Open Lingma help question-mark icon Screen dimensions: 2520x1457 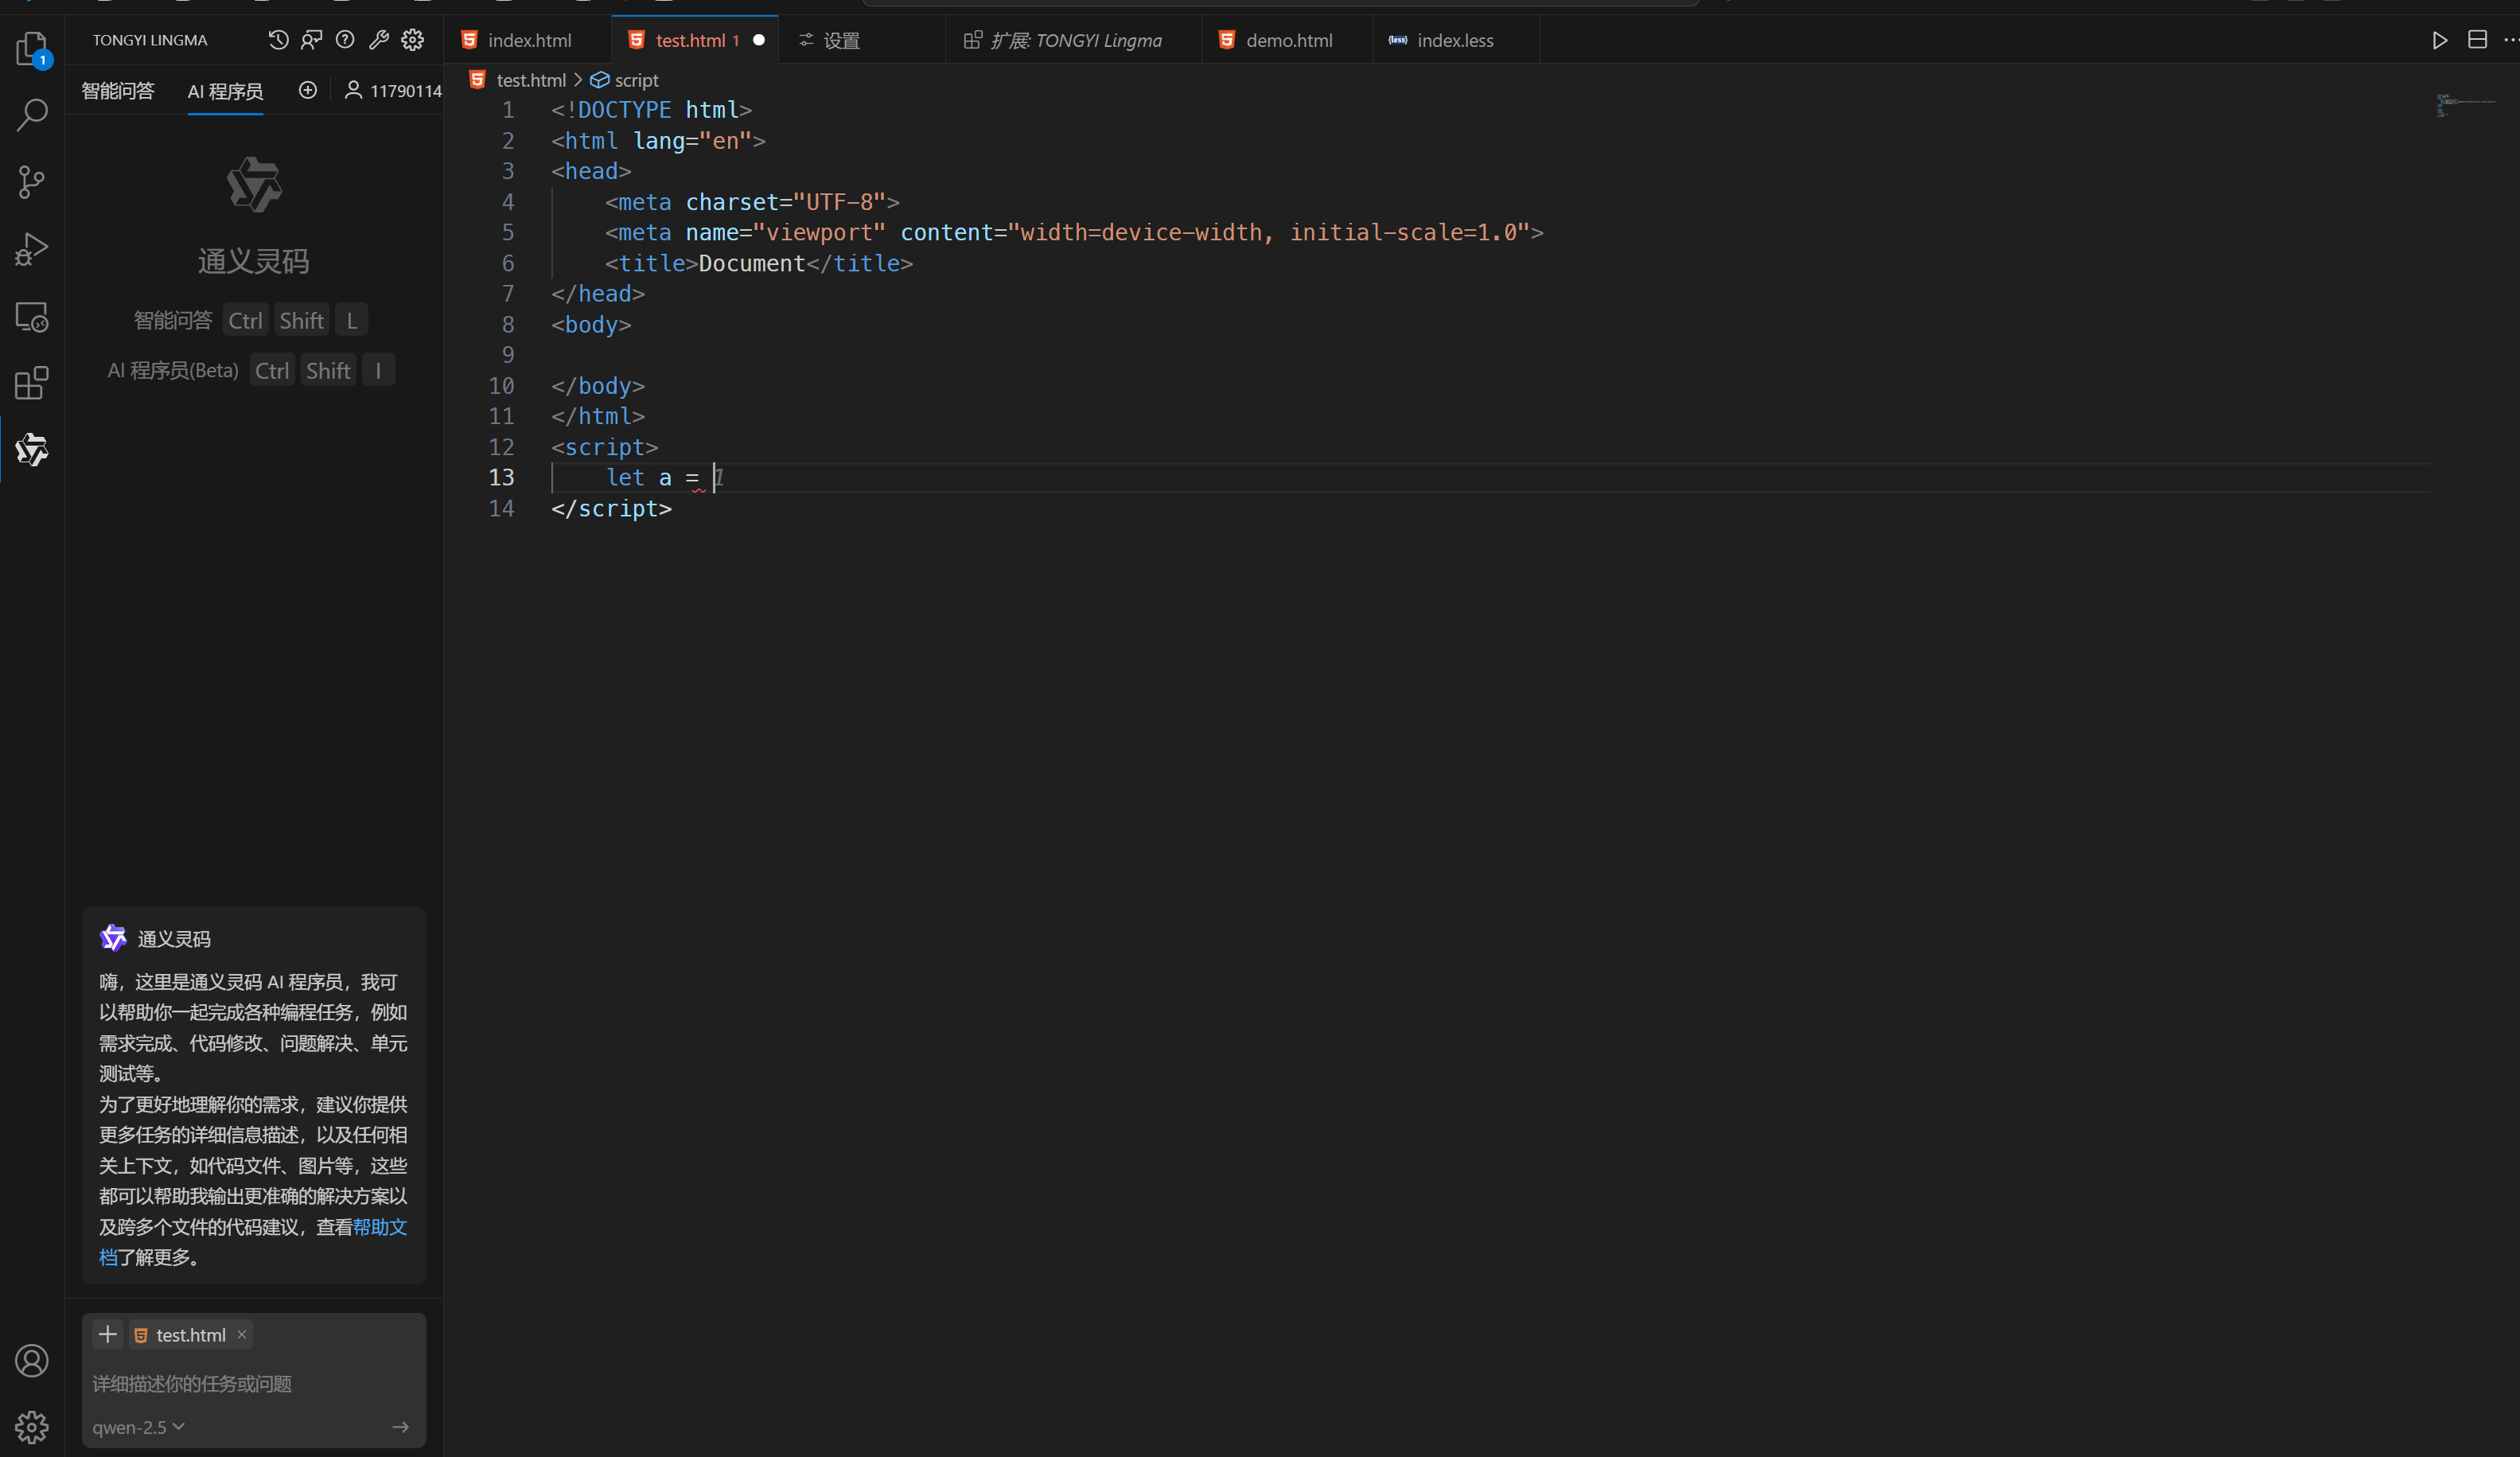click(x=345, y=40)
